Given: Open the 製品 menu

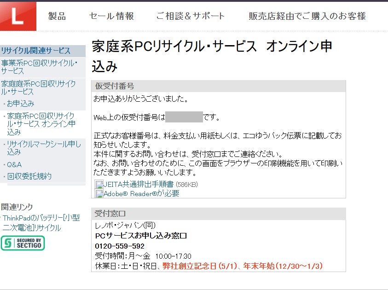Looking at the screenshot, I should pos(57,16).
